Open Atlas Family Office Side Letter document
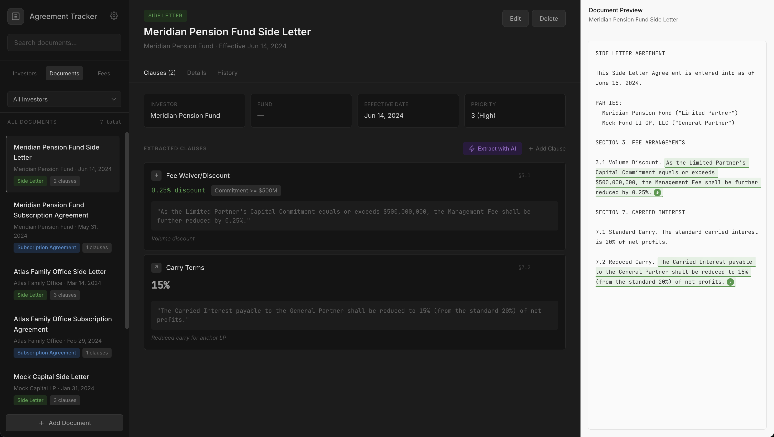The image size is (774, 437). (60, 272)
